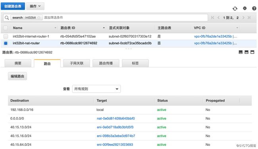The image size is (258, 149).
Task: Switch to the 摘要 tab
Action: 18,63
